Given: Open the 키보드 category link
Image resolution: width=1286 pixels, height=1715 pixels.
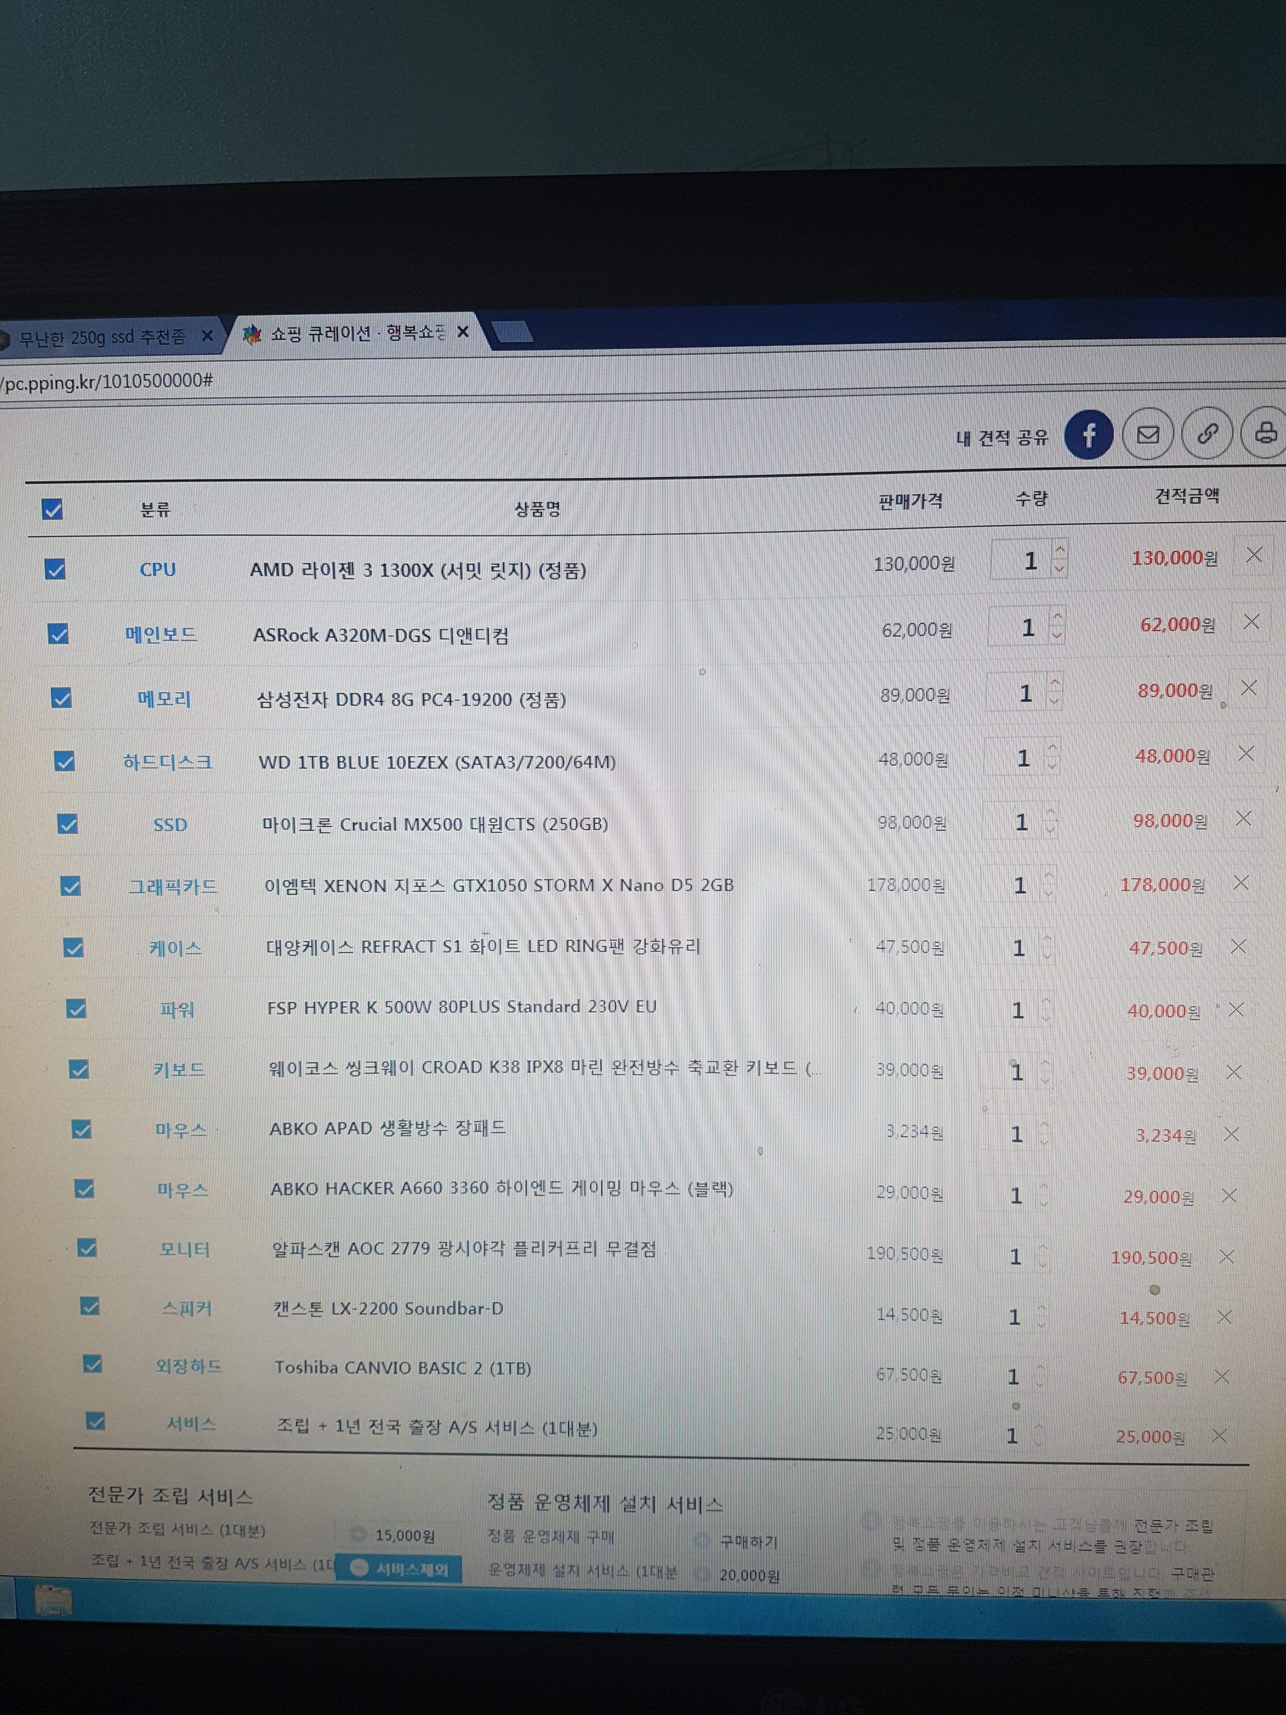Looking at the screenshot, I should click(x=179, y=1070).
